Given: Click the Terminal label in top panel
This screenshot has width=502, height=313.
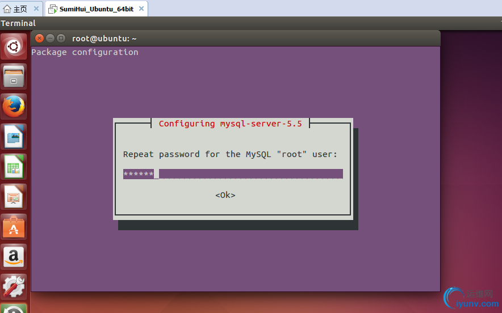Looking at the screenshot, I should (18, 23).
